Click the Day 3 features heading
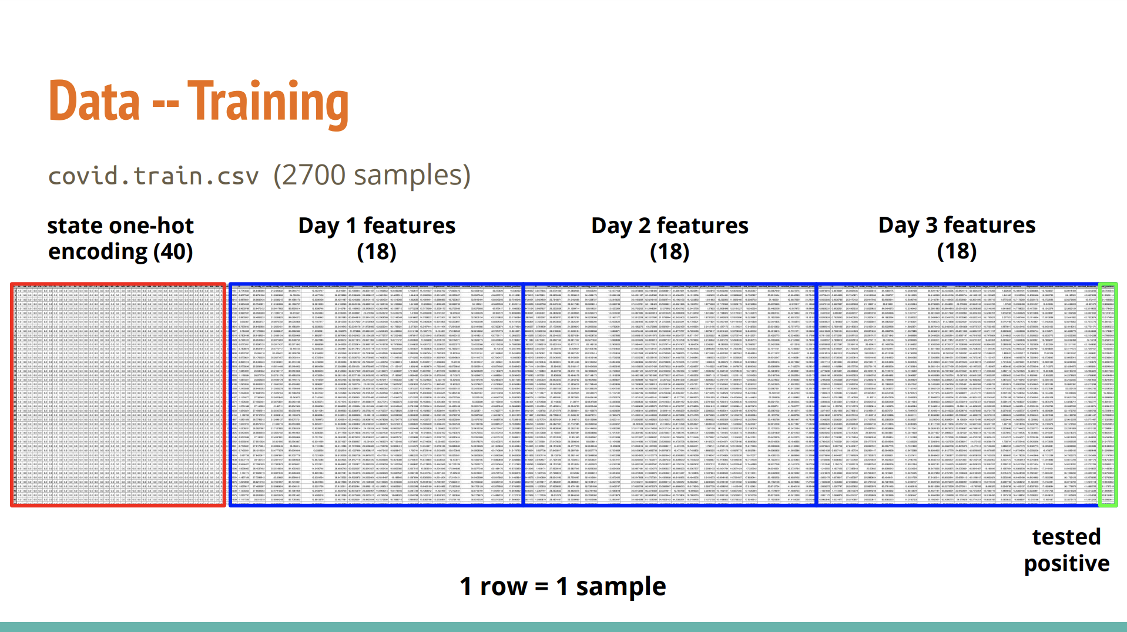 coord(957,225)
